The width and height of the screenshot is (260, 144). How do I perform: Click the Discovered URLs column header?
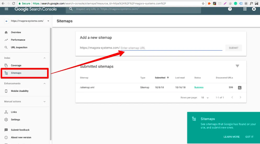point(224,78)
